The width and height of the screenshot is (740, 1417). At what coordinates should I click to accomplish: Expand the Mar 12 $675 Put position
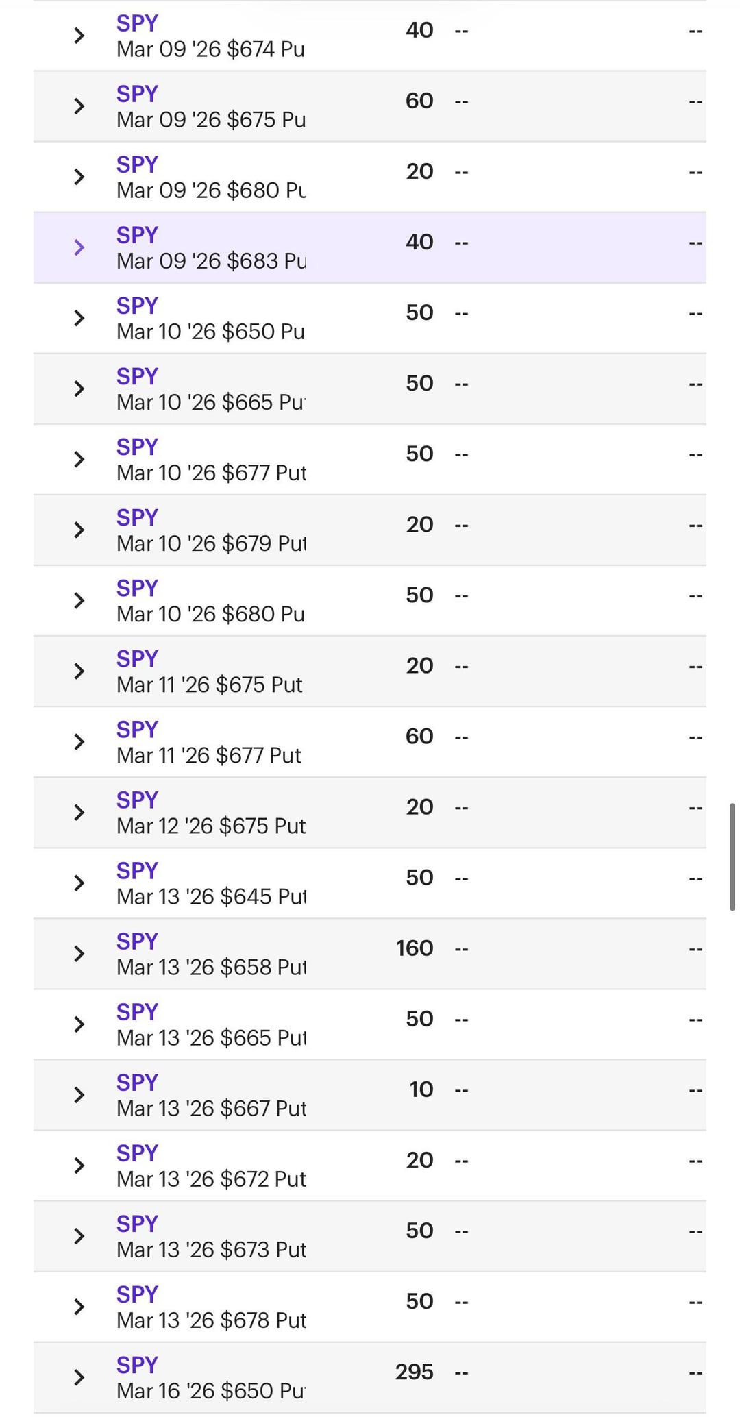79,812
